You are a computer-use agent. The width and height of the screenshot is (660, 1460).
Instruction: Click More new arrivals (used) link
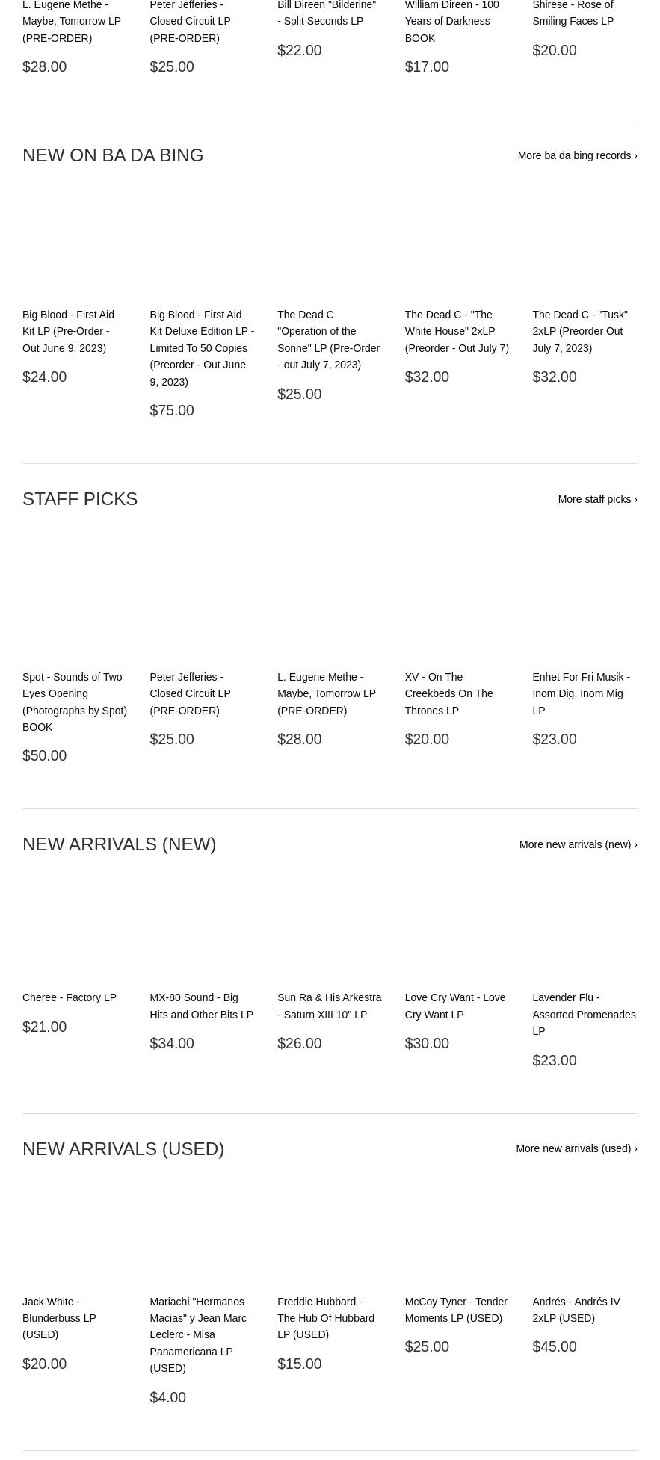pos(576,1148)
